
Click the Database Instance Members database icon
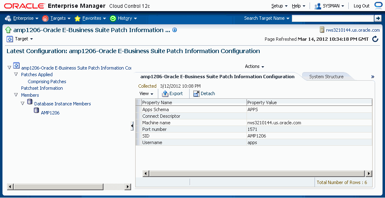coord(30,102)
